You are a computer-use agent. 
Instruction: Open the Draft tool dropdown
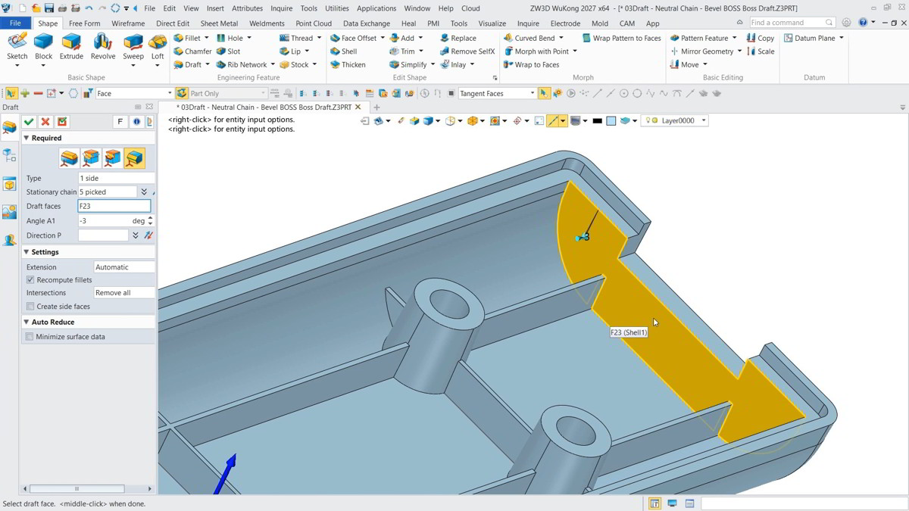pyautogui.click(x=208, y=64)
